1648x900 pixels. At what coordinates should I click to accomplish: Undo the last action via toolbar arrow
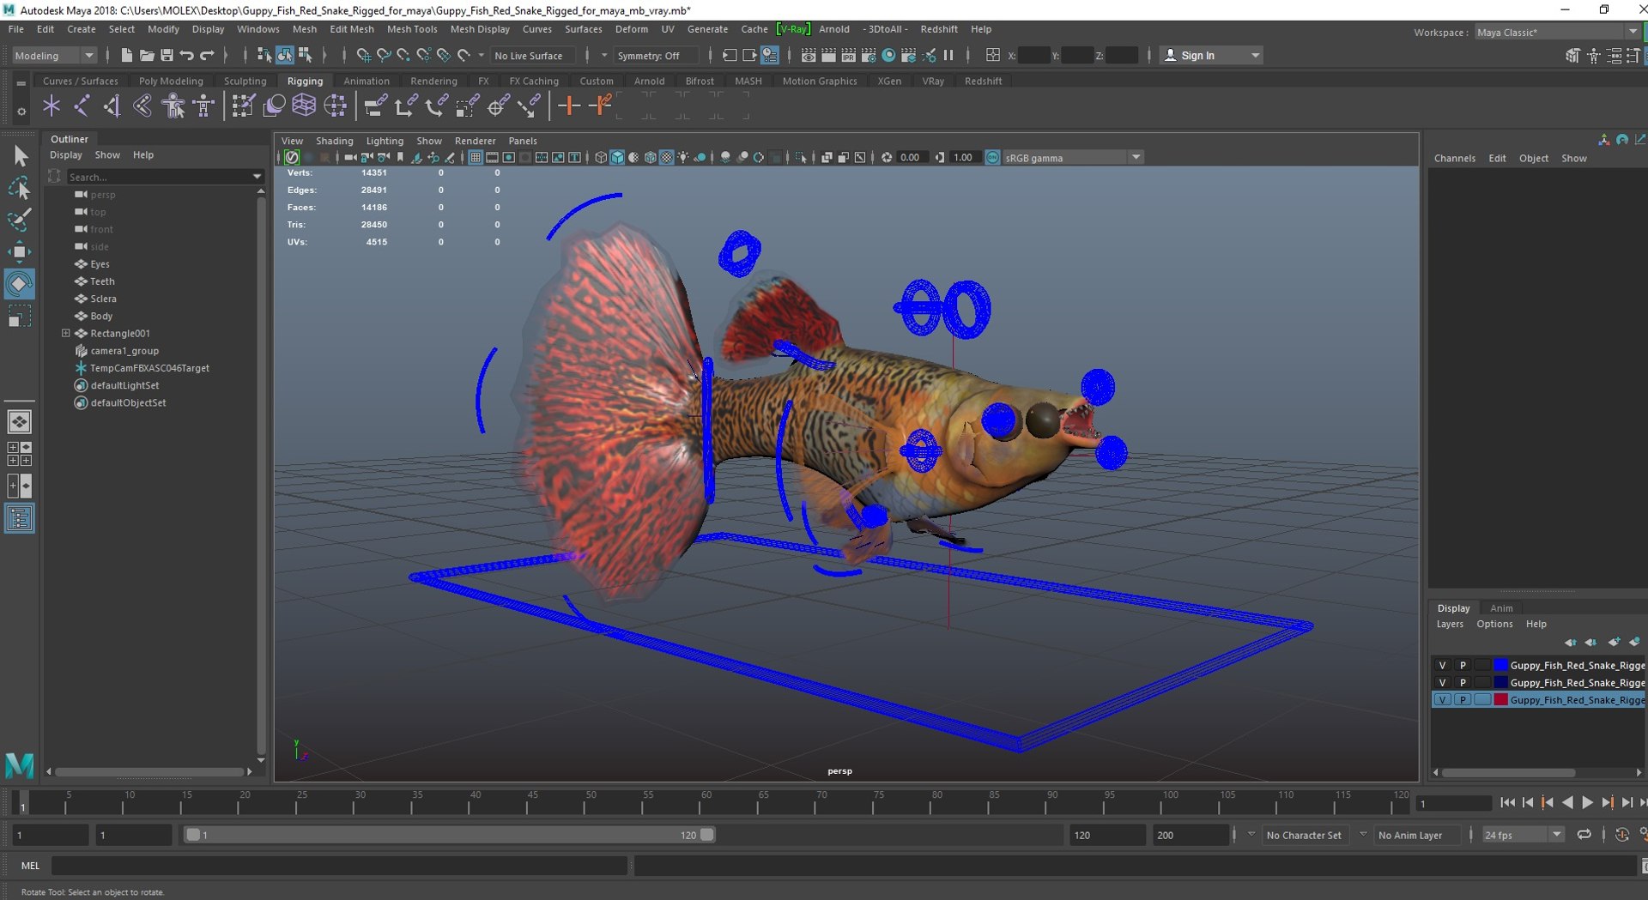click(186, 55)
